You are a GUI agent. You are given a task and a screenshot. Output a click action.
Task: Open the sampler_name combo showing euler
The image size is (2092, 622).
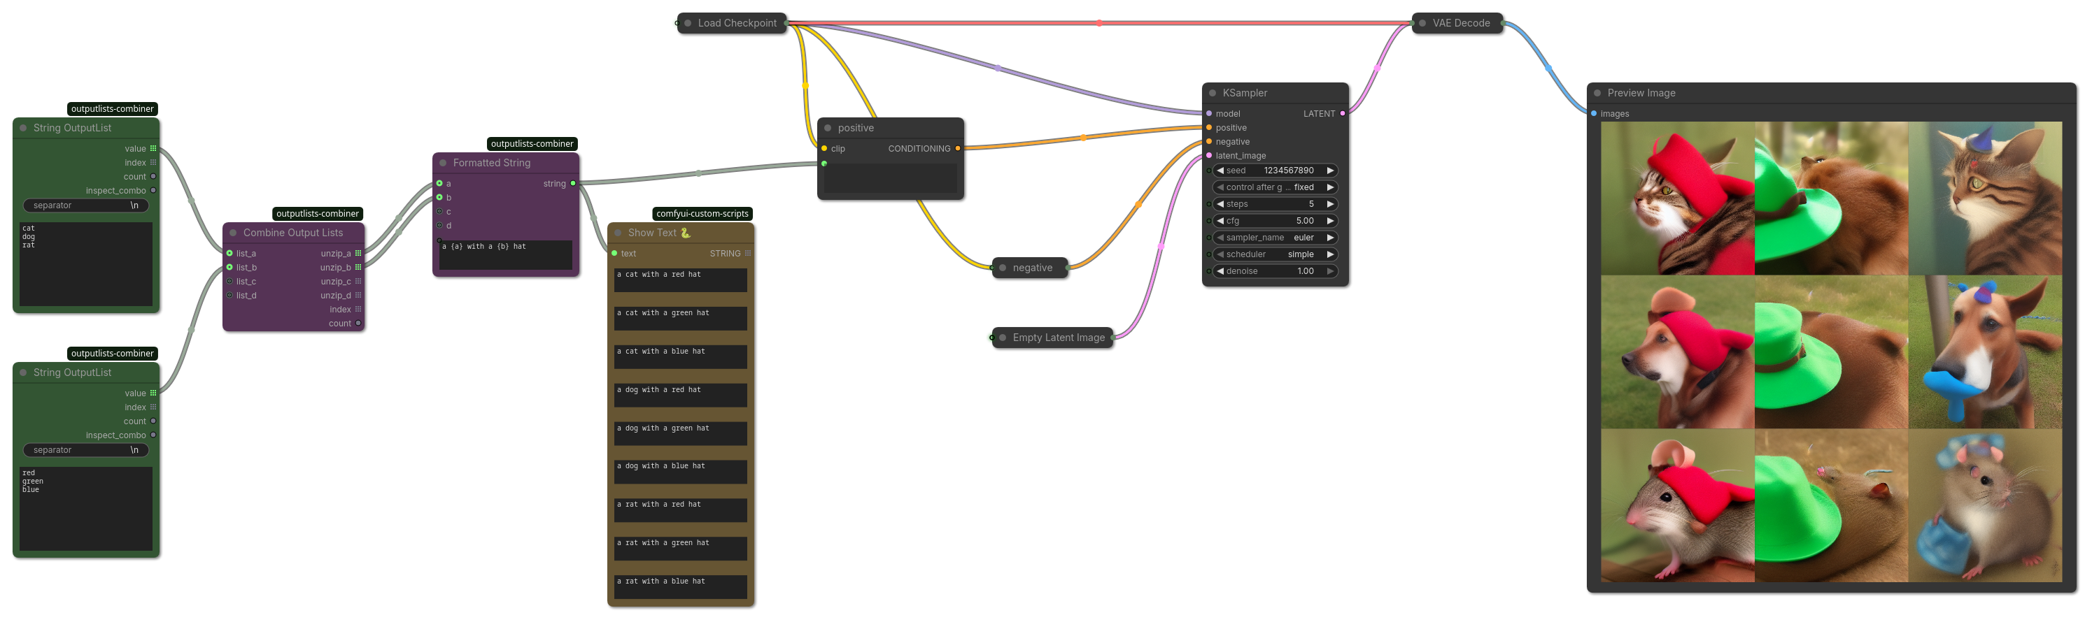(1275, 238)
